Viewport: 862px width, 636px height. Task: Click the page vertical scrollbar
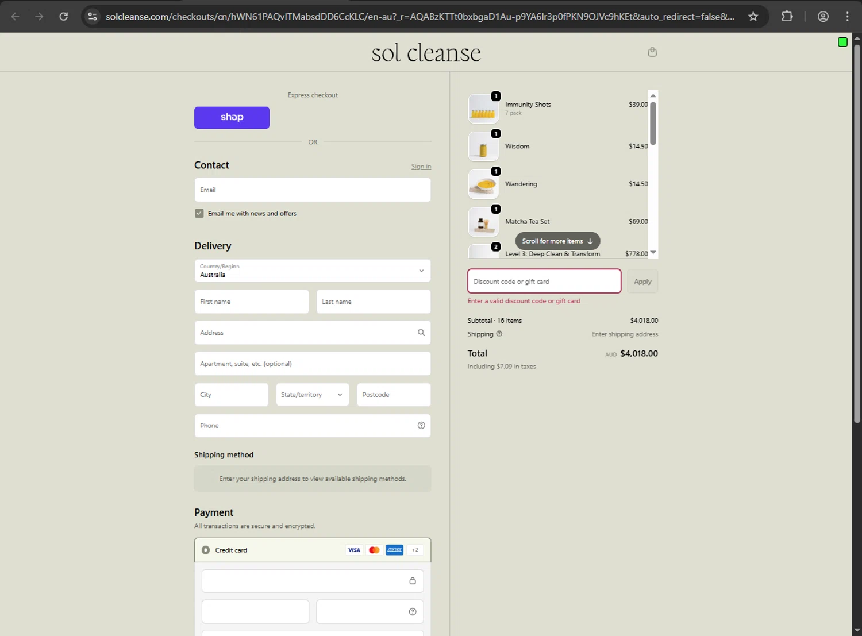click(857, 234)
